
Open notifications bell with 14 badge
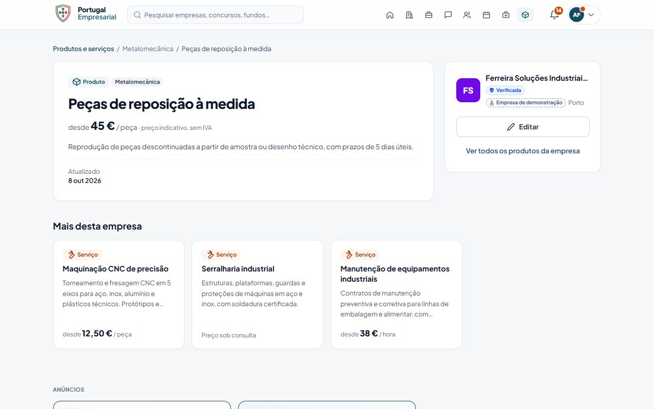[x=554, y=14]
